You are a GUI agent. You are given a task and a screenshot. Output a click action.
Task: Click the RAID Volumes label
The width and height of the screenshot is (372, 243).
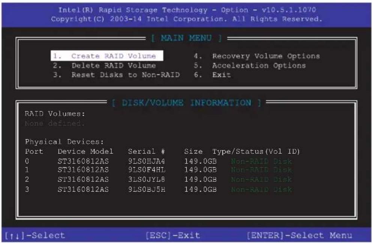[55, 114]
